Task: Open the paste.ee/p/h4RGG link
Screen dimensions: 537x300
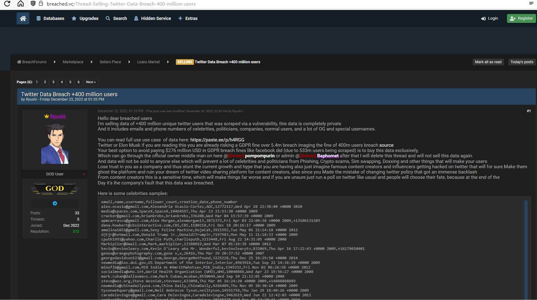Action: 217,140
